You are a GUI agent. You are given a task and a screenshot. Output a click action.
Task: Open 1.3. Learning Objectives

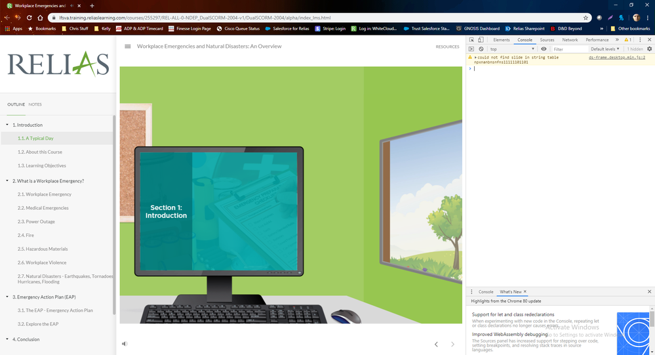42,165
